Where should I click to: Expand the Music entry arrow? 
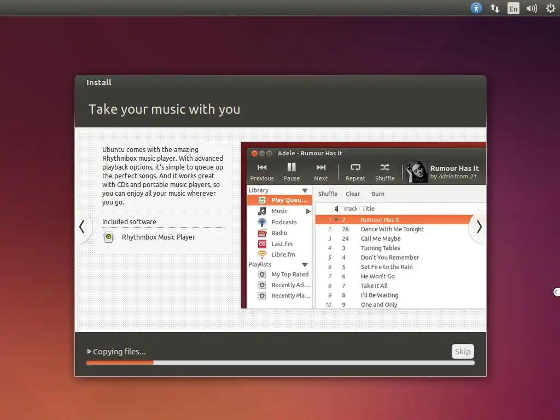308,212
